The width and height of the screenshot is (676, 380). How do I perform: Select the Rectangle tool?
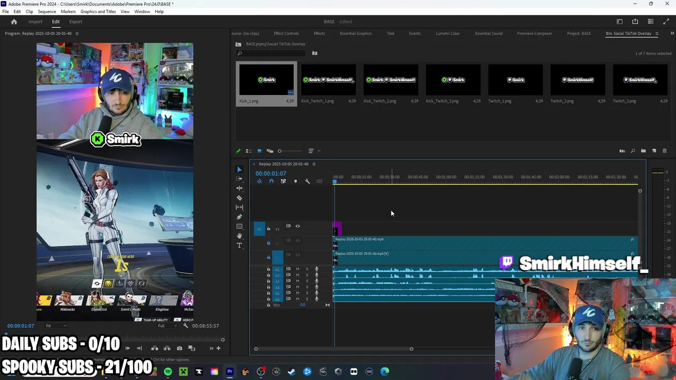coord(239,226)
